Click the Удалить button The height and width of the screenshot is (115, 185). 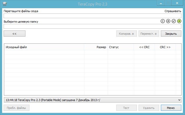click(x=149, y=108)
